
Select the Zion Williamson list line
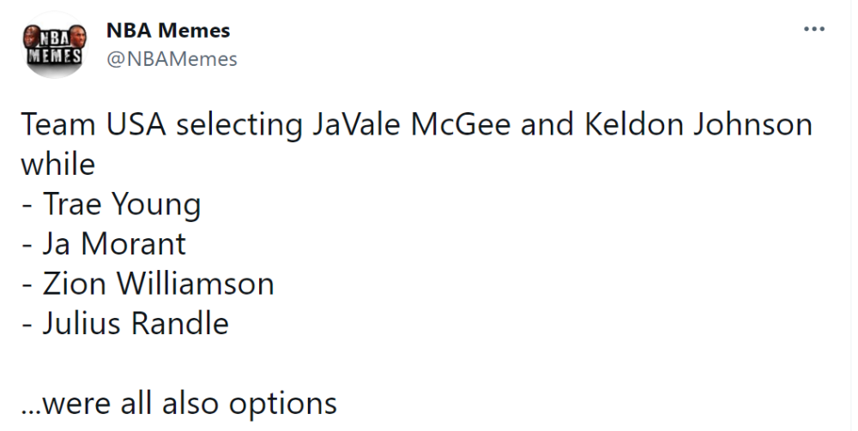(148, 284)
